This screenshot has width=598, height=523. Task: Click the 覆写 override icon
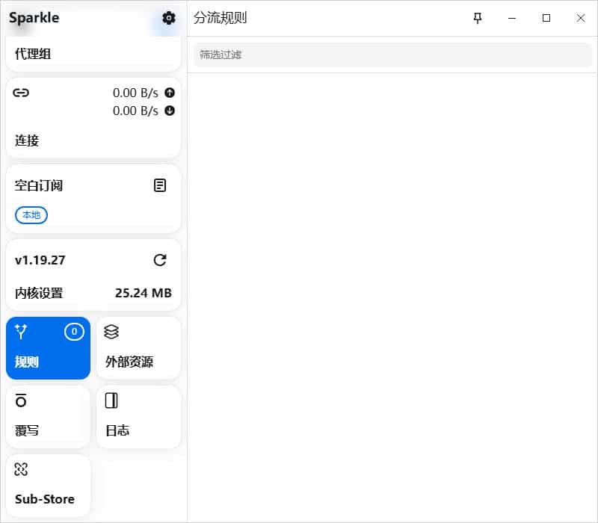(x=21, y=400)
